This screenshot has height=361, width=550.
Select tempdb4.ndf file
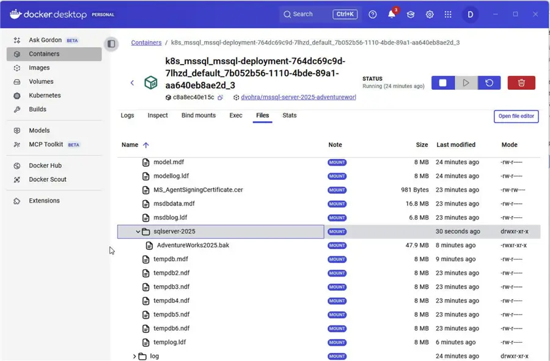pos(172,301)
